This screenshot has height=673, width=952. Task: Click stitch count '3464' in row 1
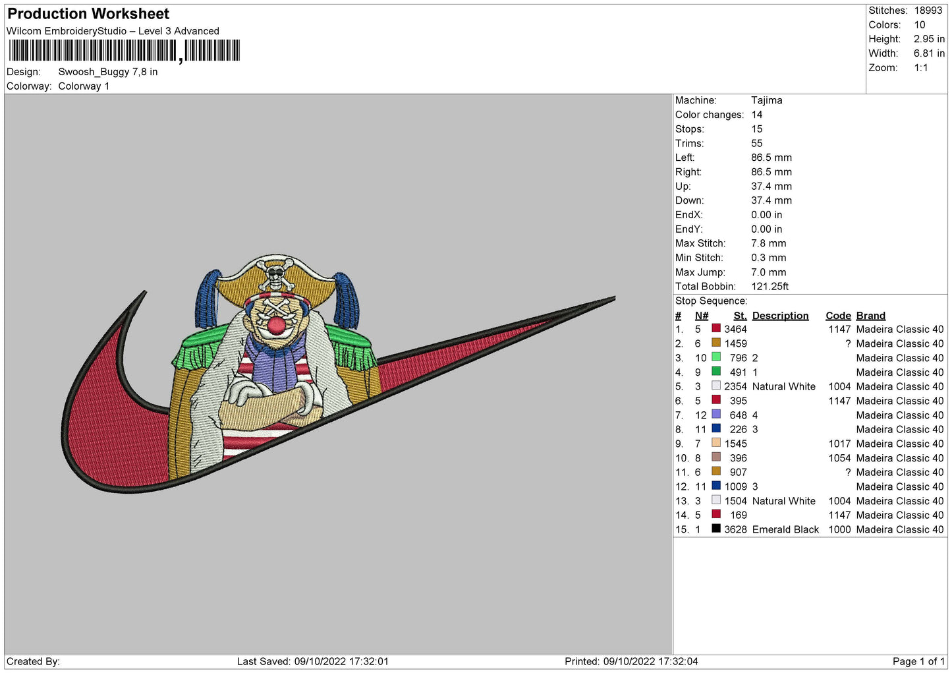click(x=735, y=329)
